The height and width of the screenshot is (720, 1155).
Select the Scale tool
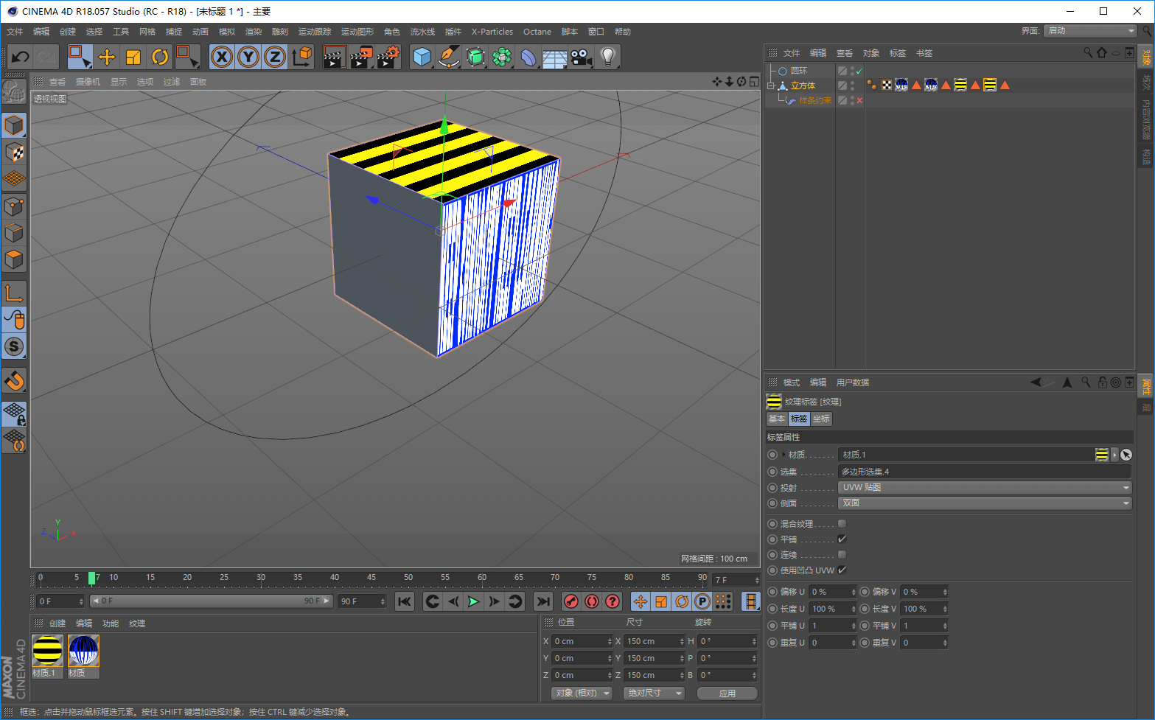[133, 57]
